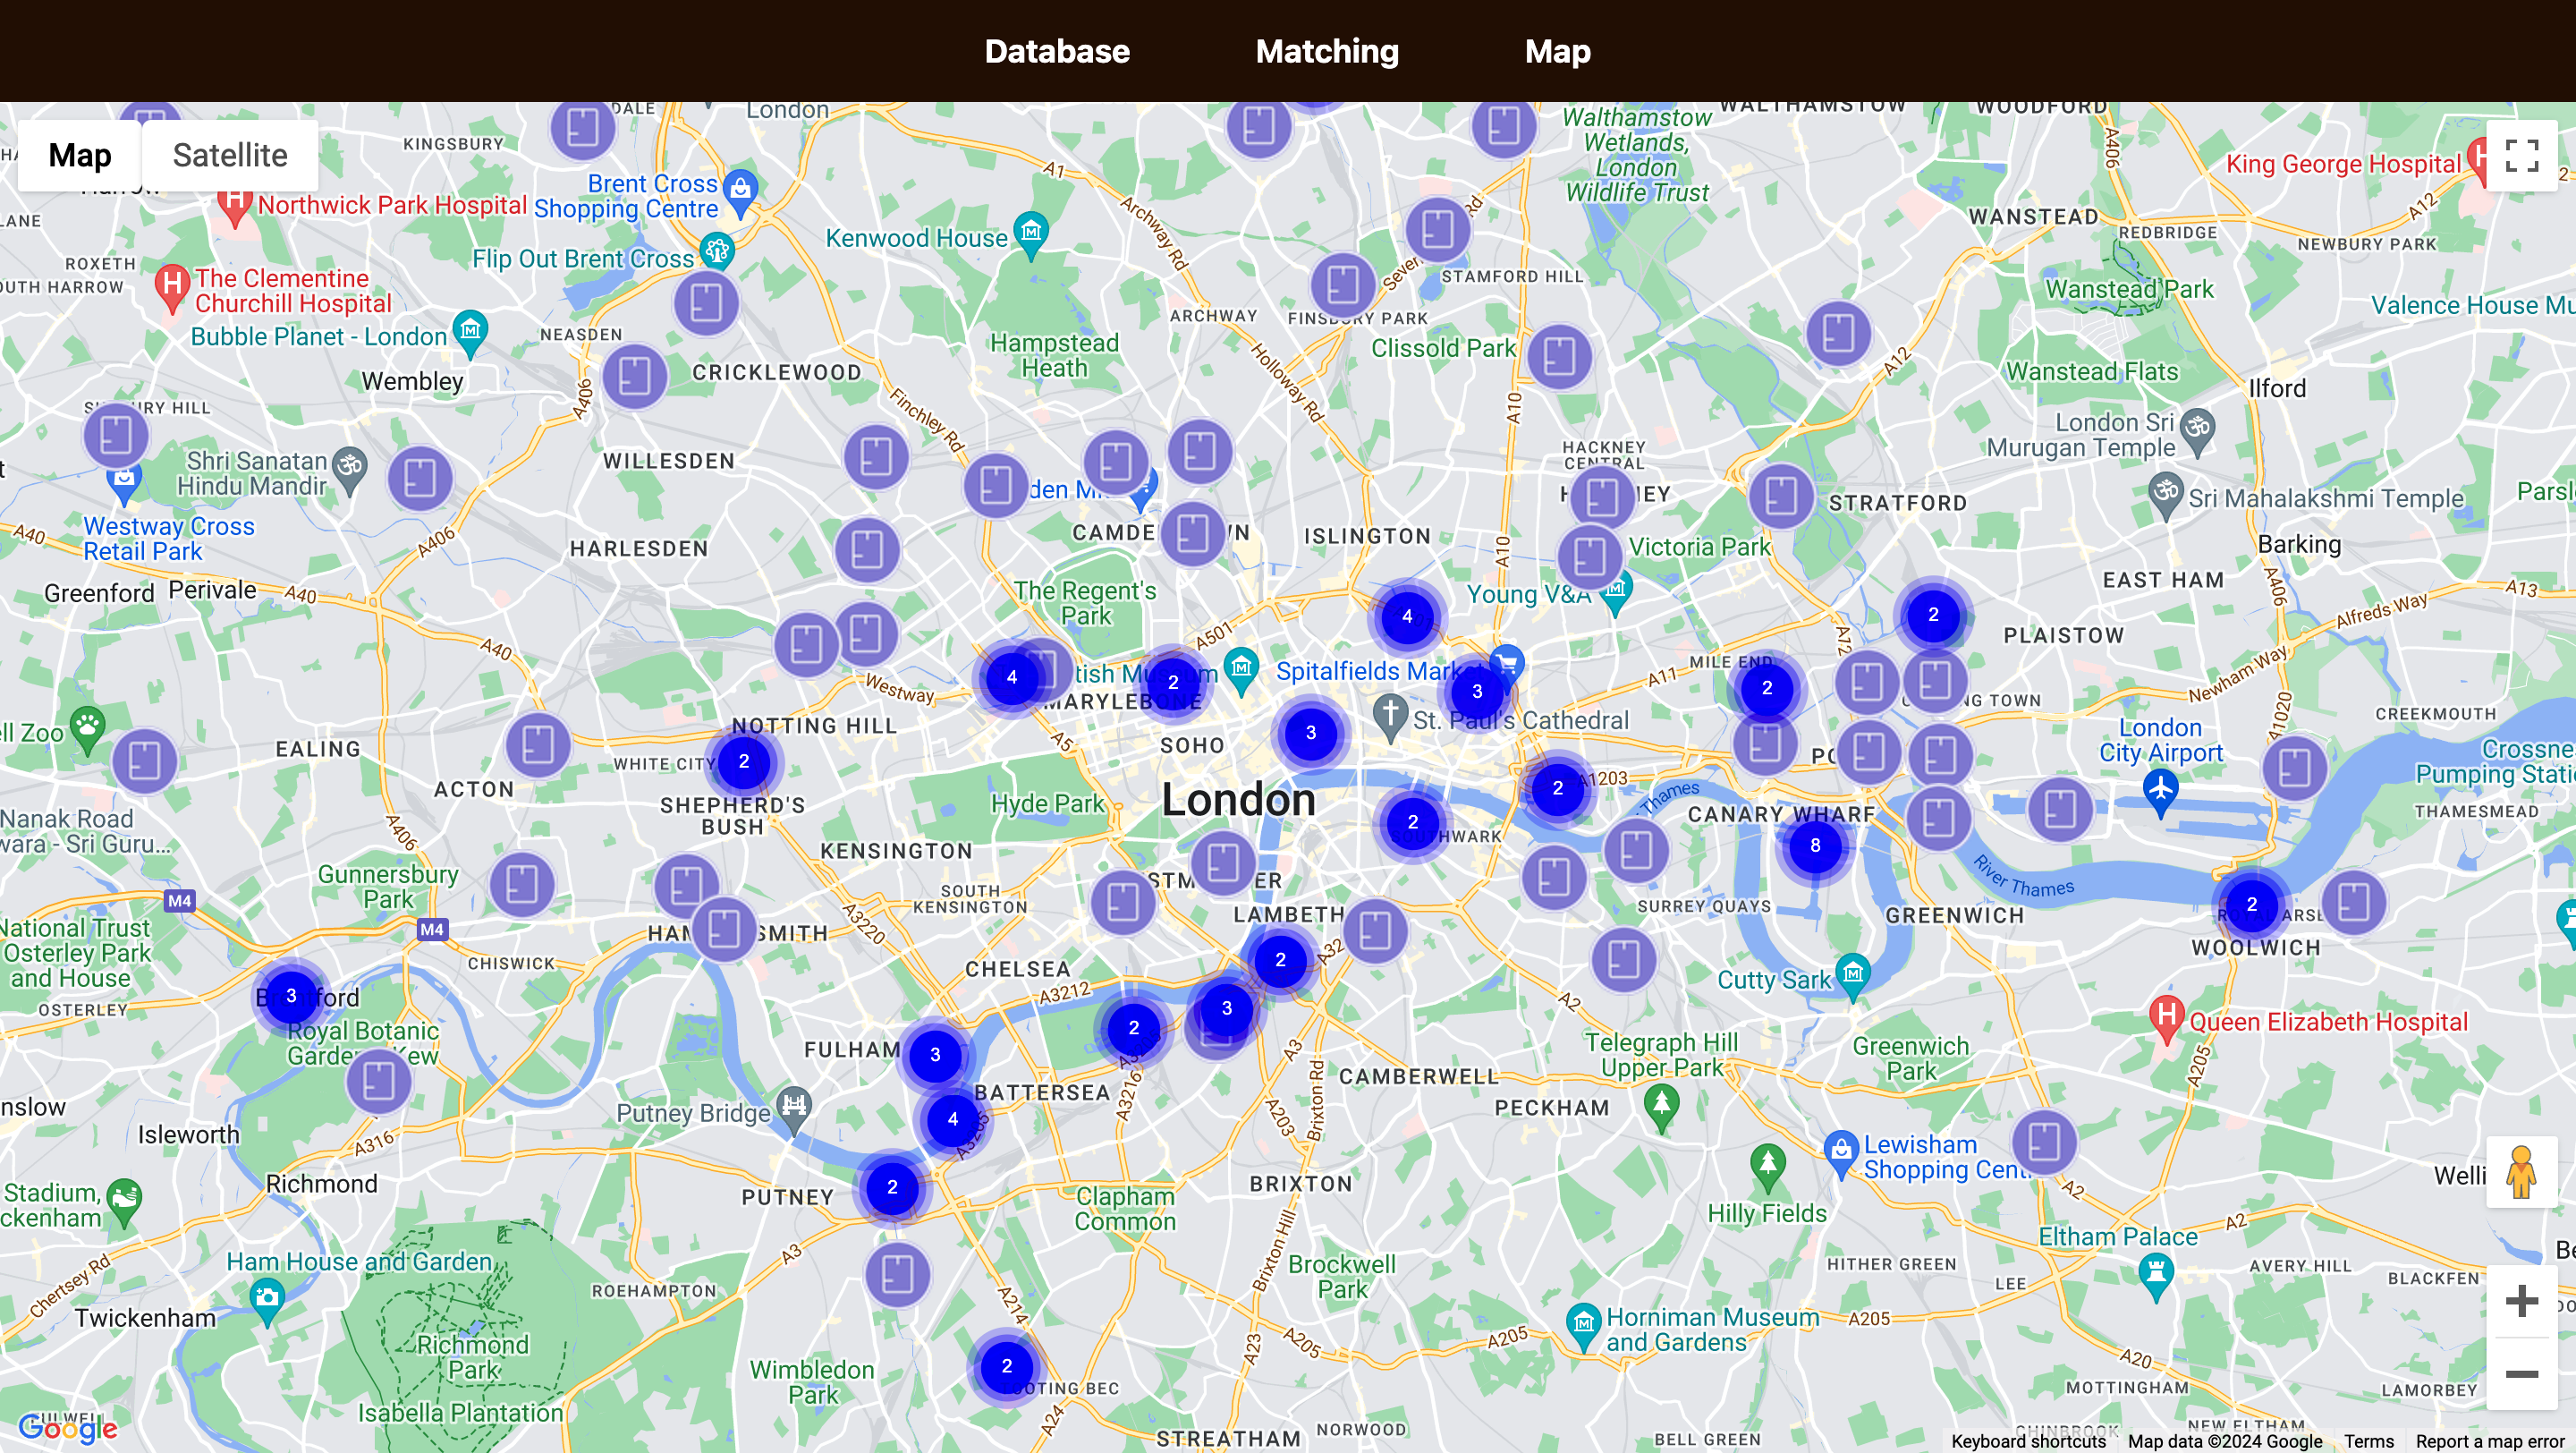
Task: Click book marker next to Clissold Park
Action: click(1559, 357)
